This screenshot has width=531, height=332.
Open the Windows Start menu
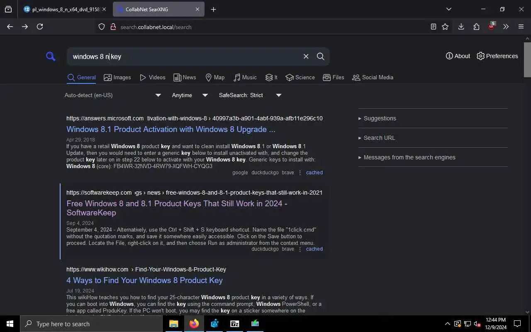coord(10,324)
